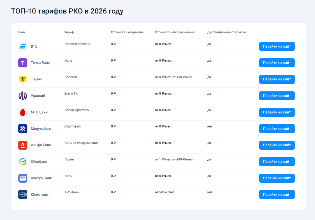Click the Ноль за обслуживание tariff
The width and height of the screenshot is (315, 220).
pyautogui.click(x=81, y=143)
